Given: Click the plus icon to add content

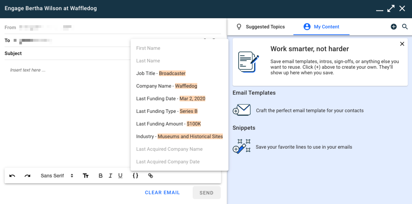Looking at the screenshot, I should coord(394,27).
